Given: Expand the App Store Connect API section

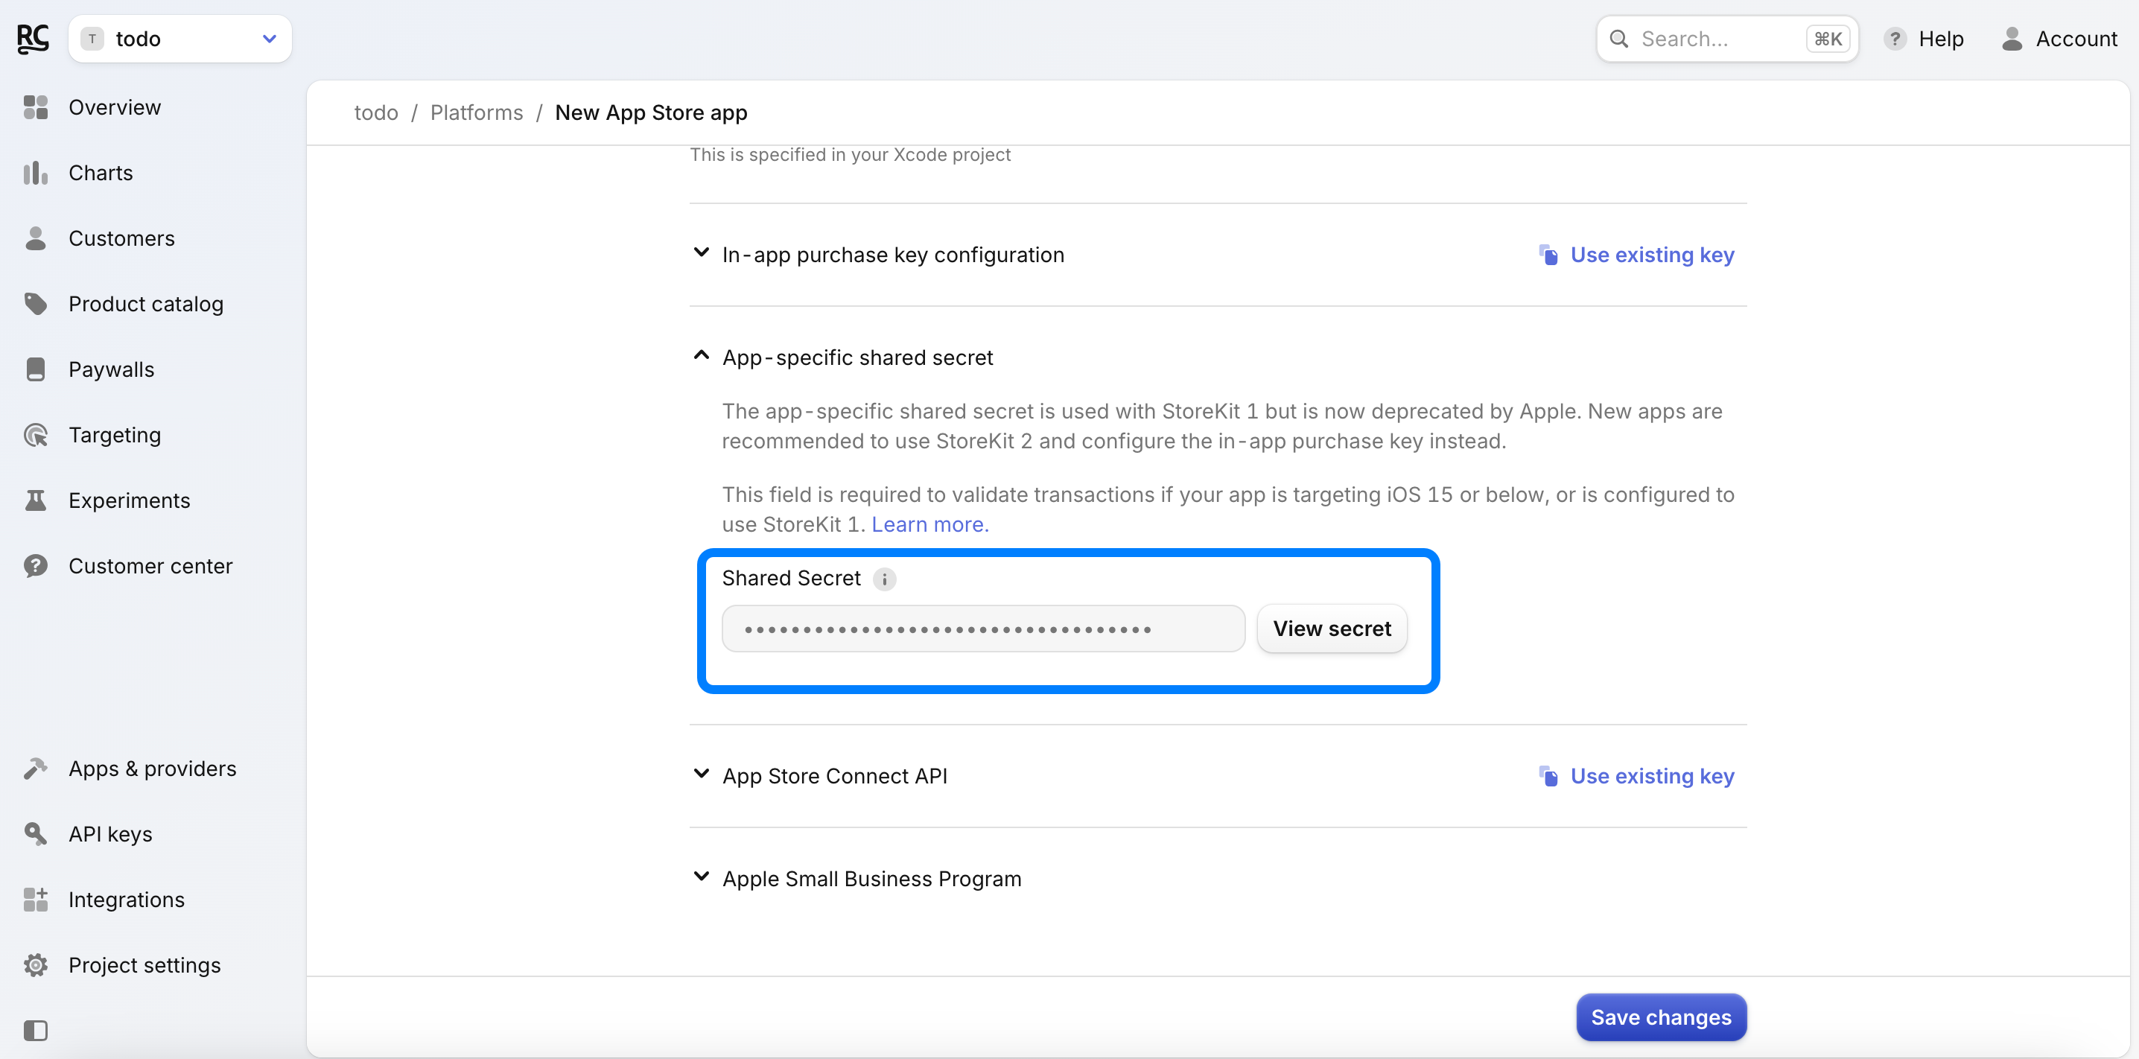Looking at the screenshot, I should [833, 776].
